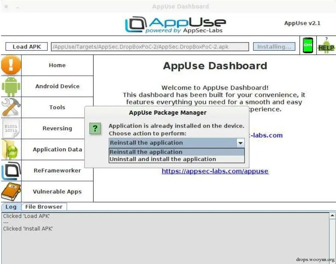Open the Reversing section

[x=57, y=128]
